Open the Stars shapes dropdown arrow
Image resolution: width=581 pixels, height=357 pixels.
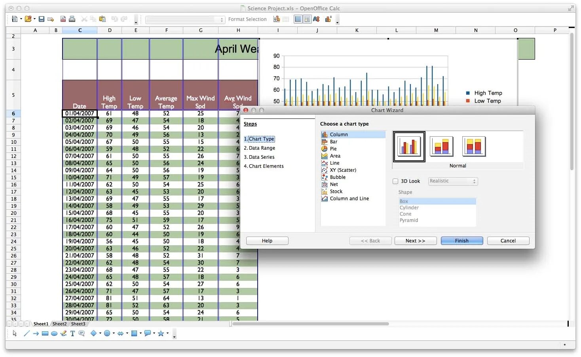click(x=167, y=333)
